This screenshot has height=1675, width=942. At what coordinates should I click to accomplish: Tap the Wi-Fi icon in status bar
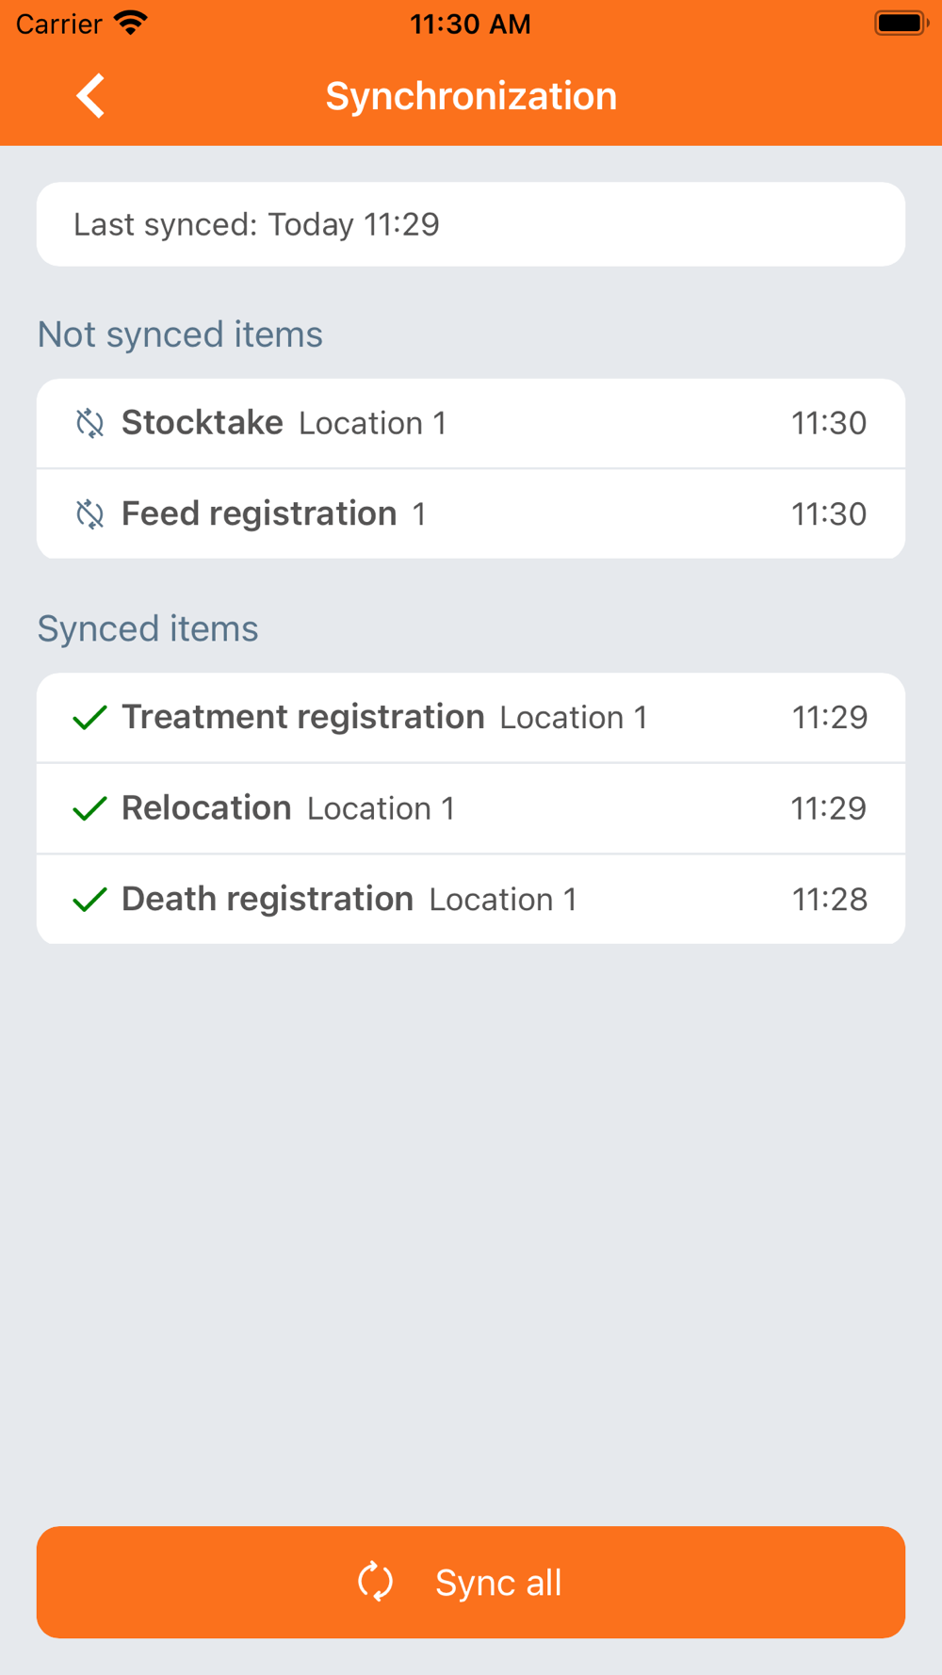pos(130,24)
